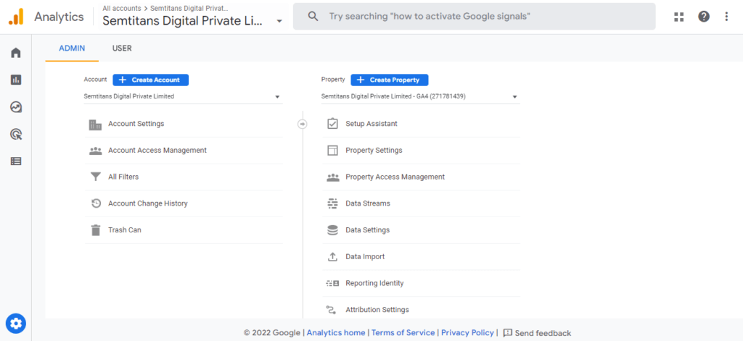The height and width of the screenshot is (341, 743).
Task: Open the Advertising cursor icon in sidebar
Action: [x=16, y=135]
